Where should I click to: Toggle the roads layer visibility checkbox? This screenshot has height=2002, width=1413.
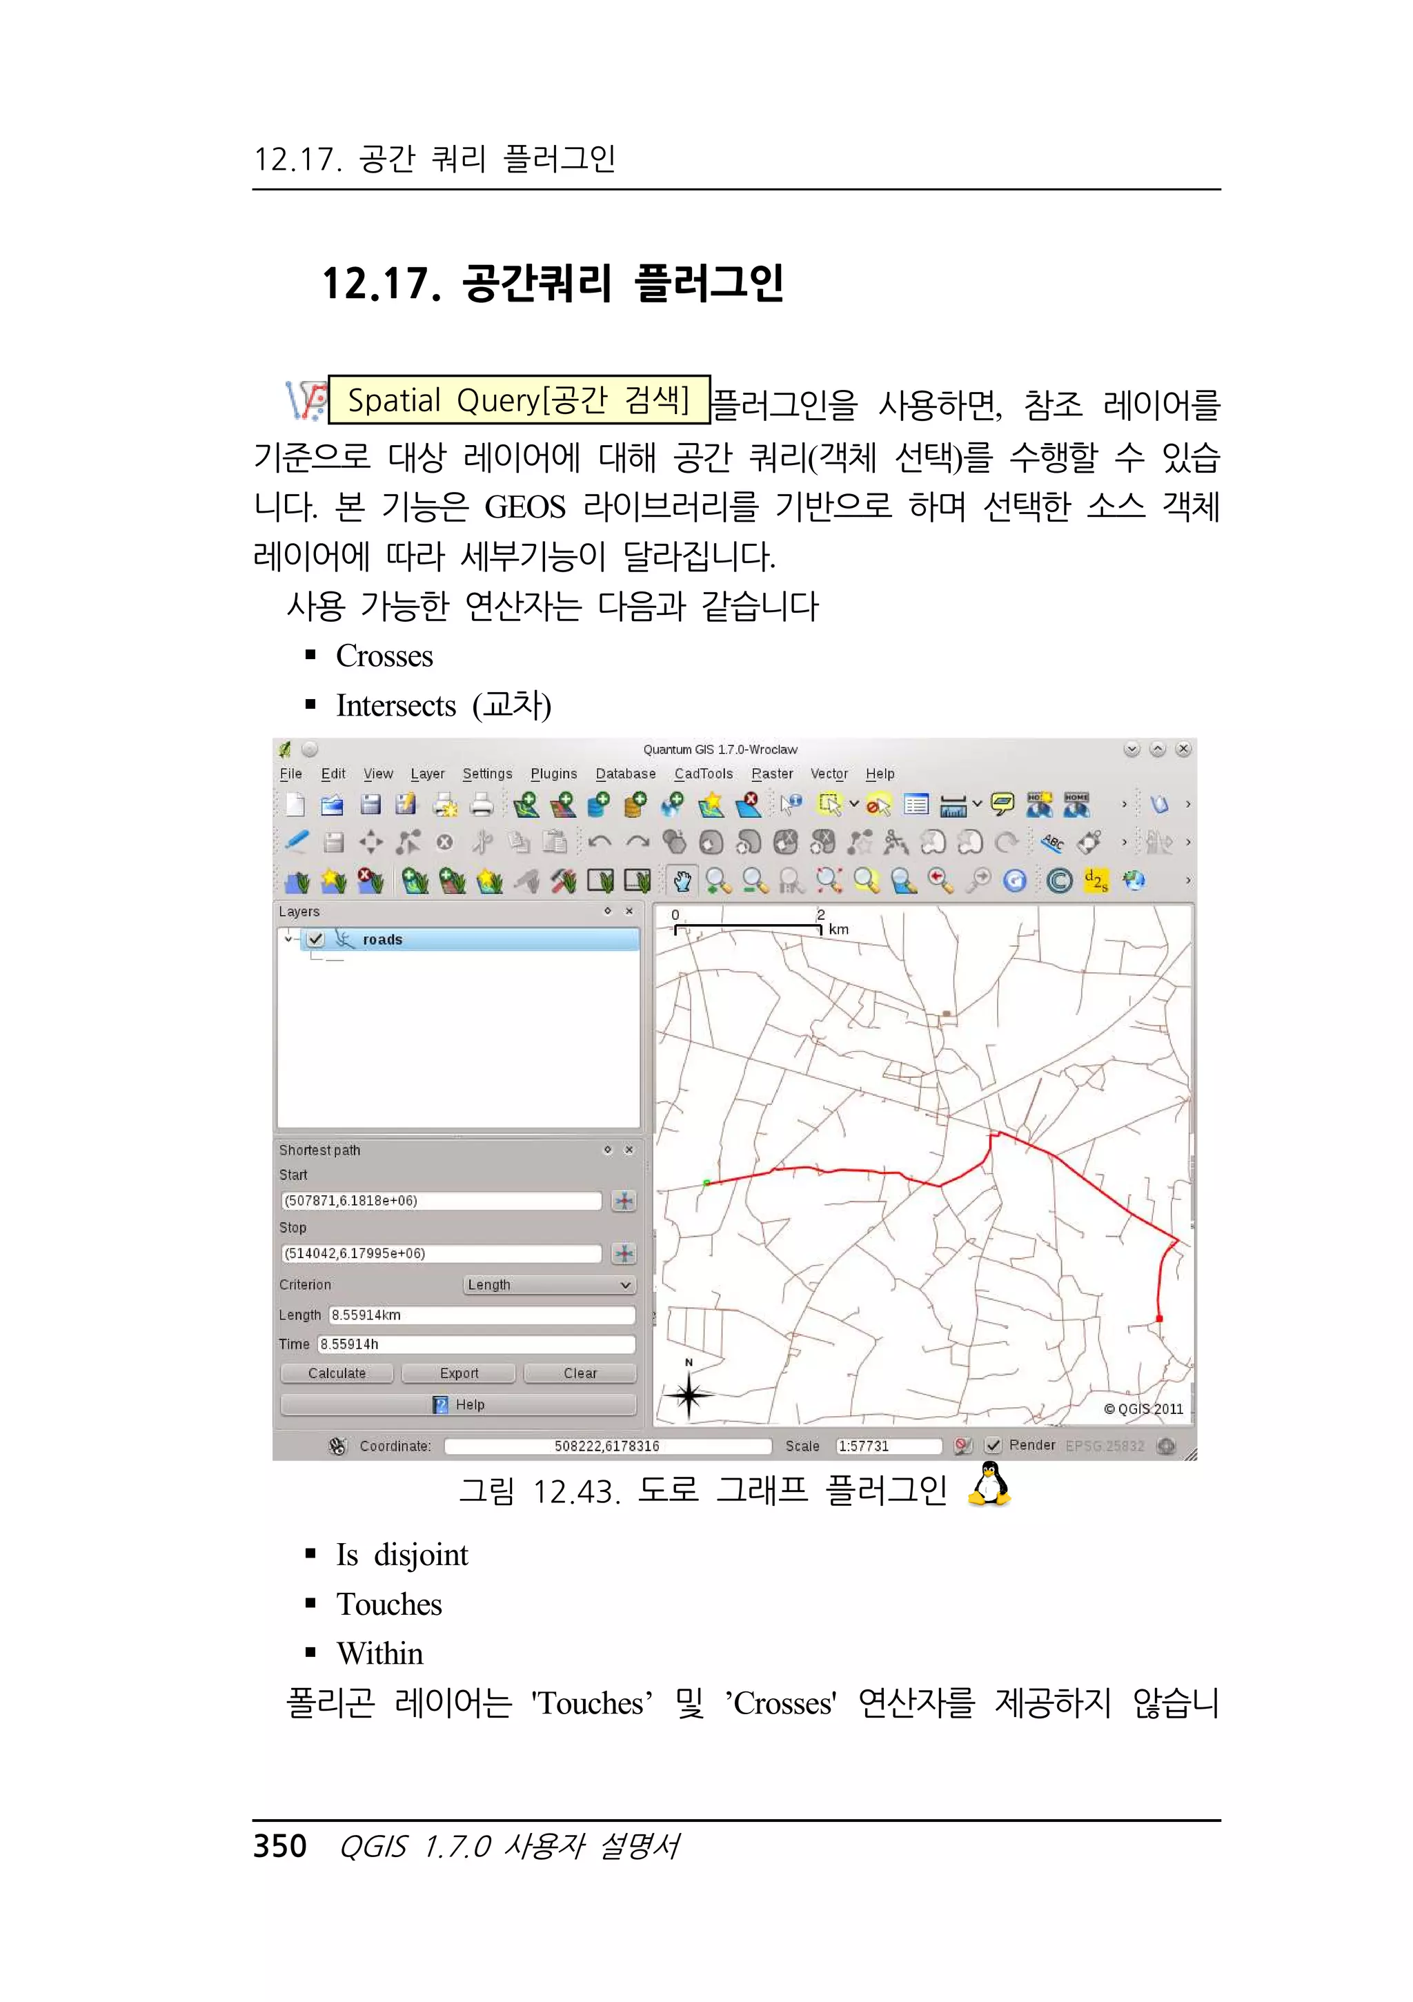tap(315, 939)
